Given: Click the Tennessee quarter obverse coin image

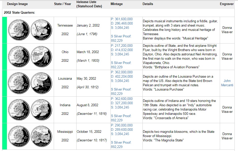Looking at the screenshot, I should (19, 30).
